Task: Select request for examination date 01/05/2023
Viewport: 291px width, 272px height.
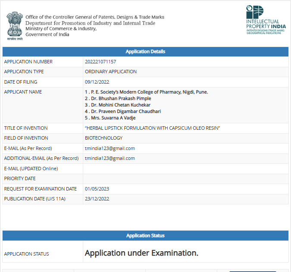Action: 97,189
